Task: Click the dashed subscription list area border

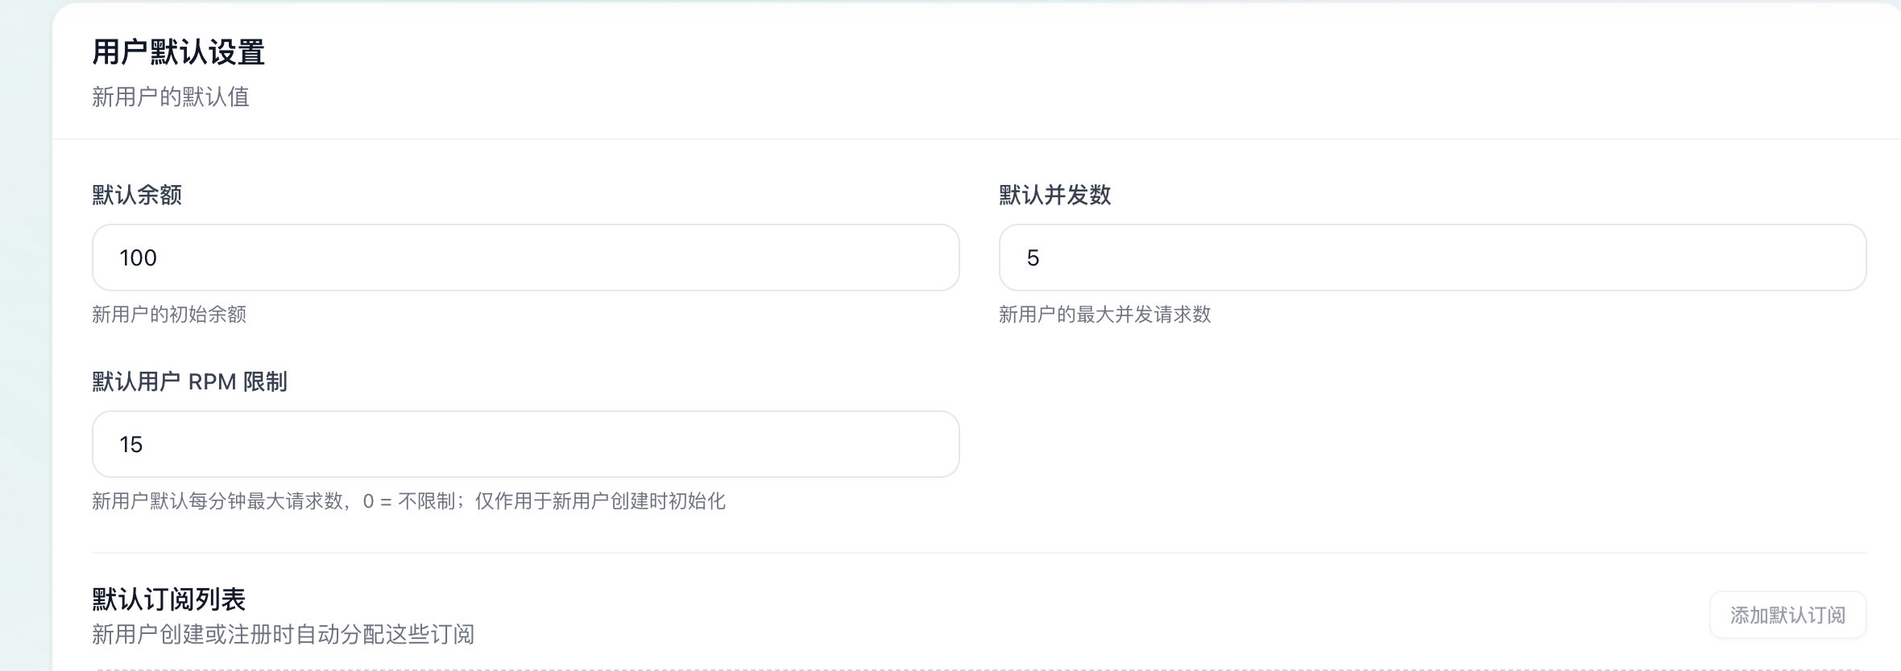Action: (979, 669)
